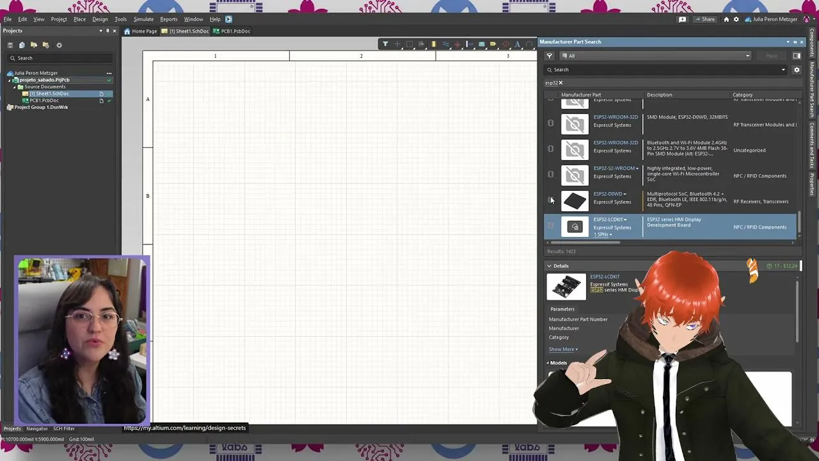Screen dimensions: 819x461
Task: Remove the esp32 search tag
Action: click(561, 83)
